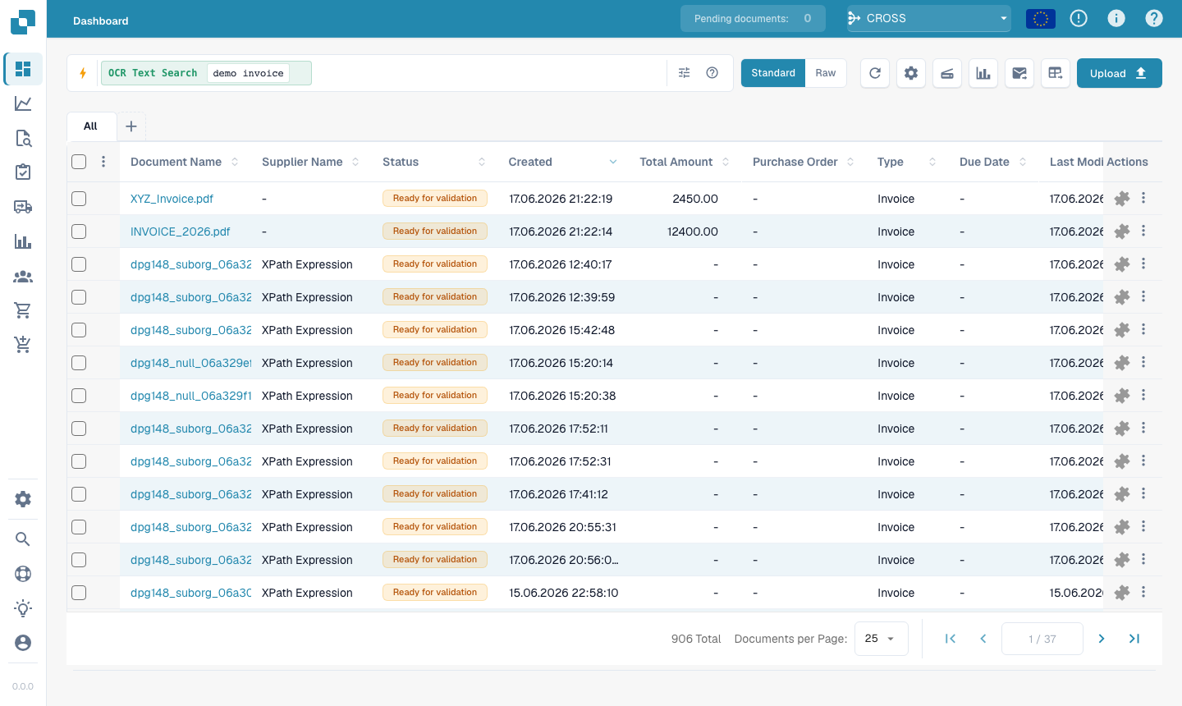The width and height of the screenshot is (1182, 706).
Task: Open the scanner icon in toolbar
Action: point(947,73)
